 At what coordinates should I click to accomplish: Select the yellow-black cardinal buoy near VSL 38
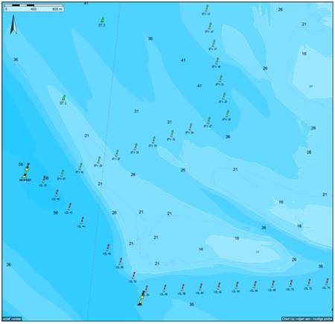pos(26,171)
